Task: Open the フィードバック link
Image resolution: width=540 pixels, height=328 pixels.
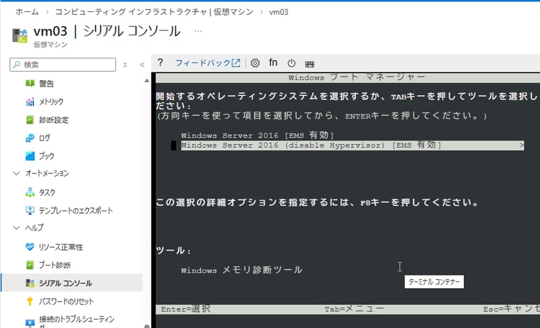Action: [x=207, y=63]
